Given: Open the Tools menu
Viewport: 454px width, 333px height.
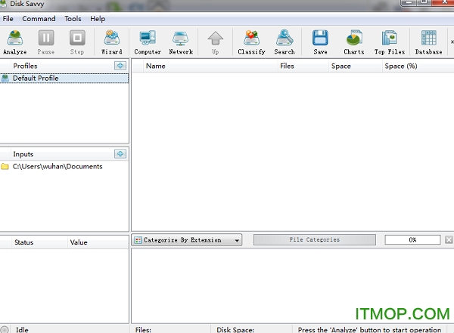Looking at the screenshot, I should point(73,18).
